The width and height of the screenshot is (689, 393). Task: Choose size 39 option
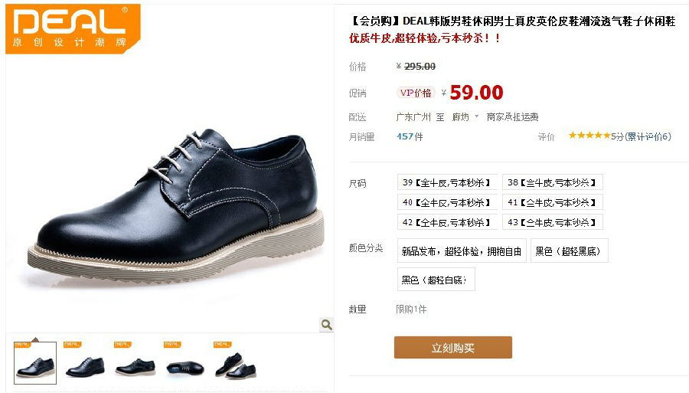pos(447,182)
